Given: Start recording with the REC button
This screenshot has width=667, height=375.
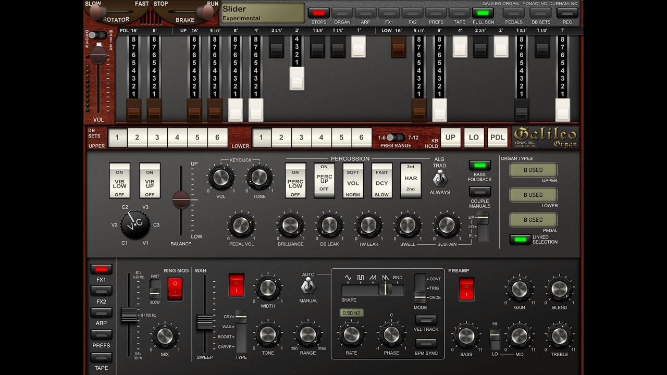Looking at the screenshot, I should [567, 13].
